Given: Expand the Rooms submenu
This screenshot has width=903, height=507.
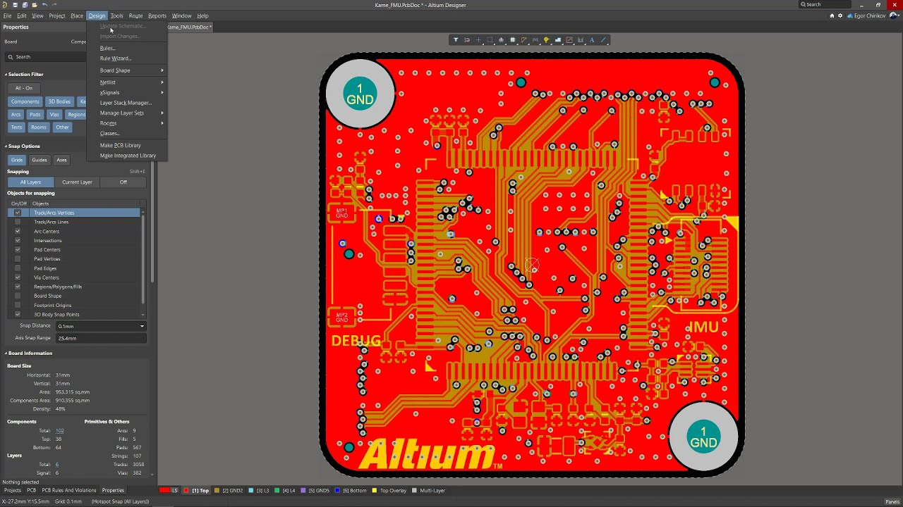Looking at the screenshot, I should point(127,123).
